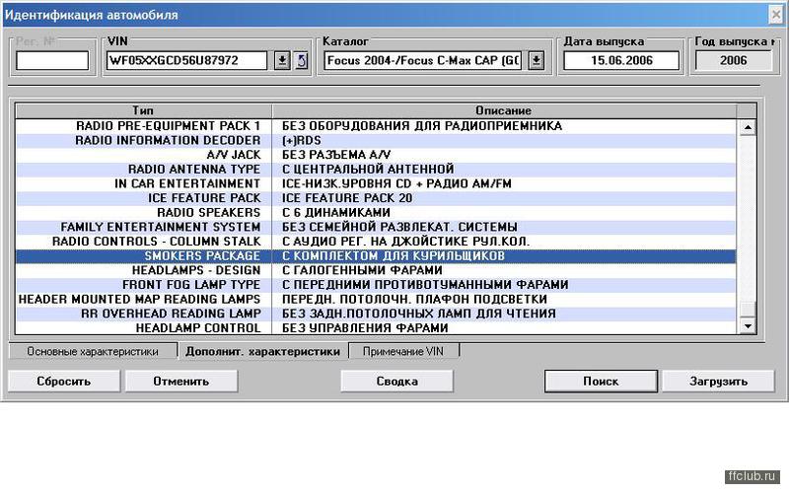This screenshot has width=789, height=493.
Task: Select the RADIO INFORMATION DECODER row
Action: point(376,140)
